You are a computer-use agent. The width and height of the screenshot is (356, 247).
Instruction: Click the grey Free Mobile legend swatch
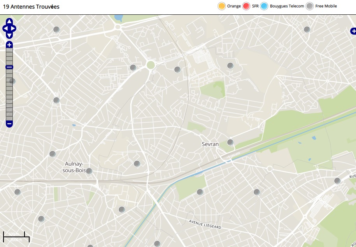point(310,6)
